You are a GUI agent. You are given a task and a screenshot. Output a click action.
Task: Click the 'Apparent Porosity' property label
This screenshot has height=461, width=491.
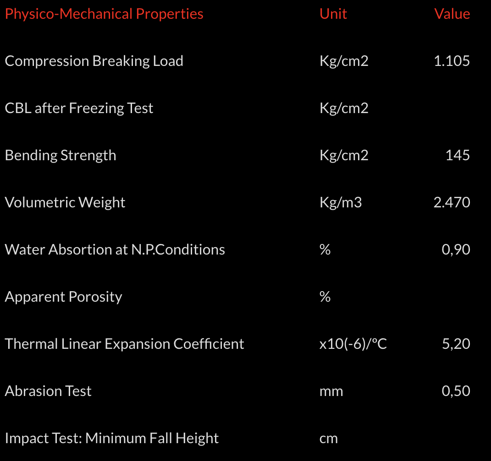pyautogui.click(x=64, y=297)
